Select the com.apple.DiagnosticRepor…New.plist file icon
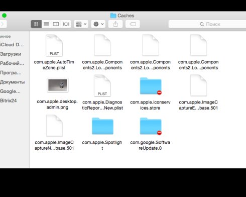 102,85
